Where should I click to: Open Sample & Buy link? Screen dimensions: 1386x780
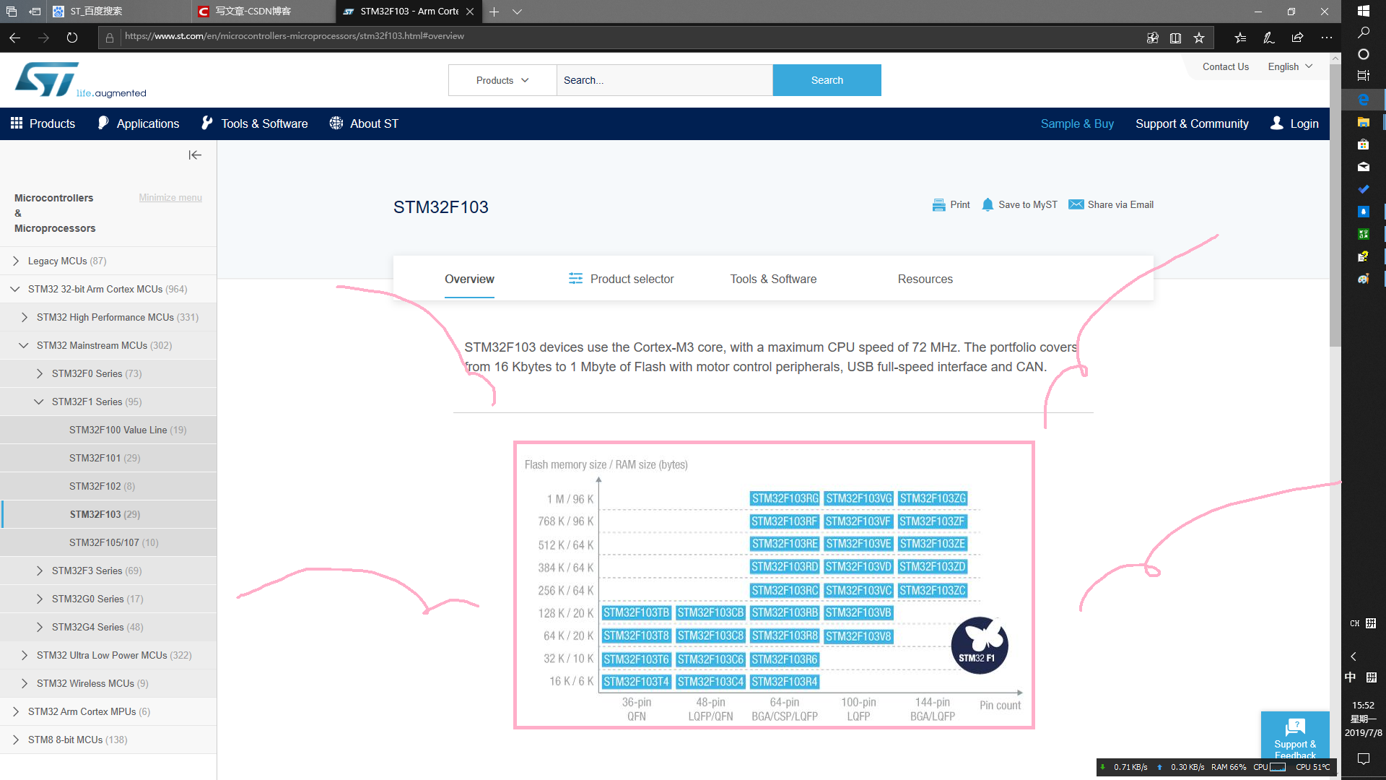(x=1077, y=123)
